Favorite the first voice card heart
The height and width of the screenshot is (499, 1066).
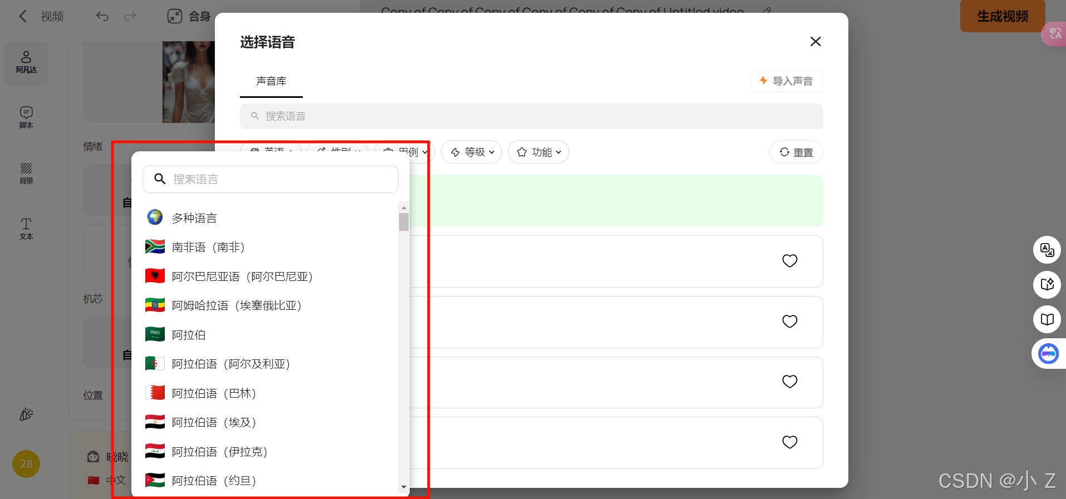[x=790, y=261]
